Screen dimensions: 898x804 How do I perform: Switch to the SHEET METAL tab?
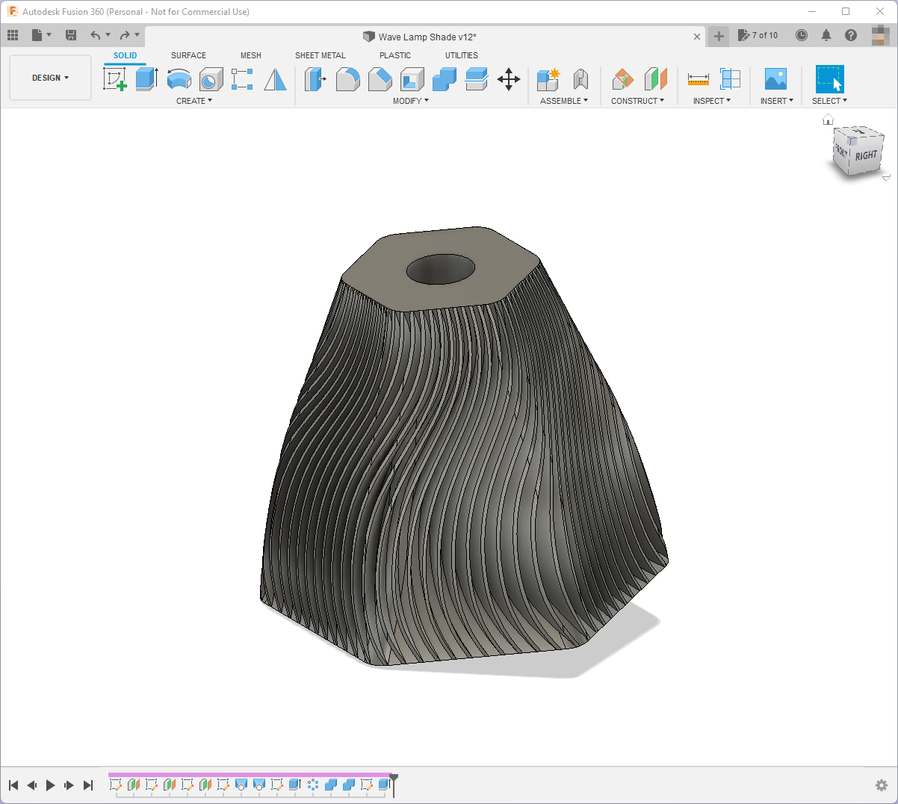[x=321, y=55]
